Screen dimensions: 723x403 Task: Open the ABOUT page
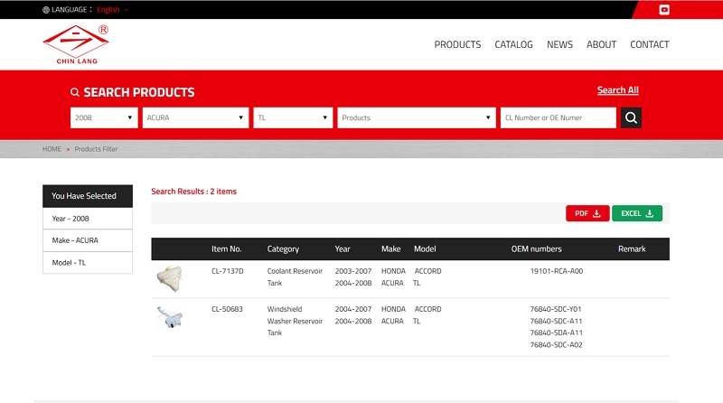pos(601,44)
